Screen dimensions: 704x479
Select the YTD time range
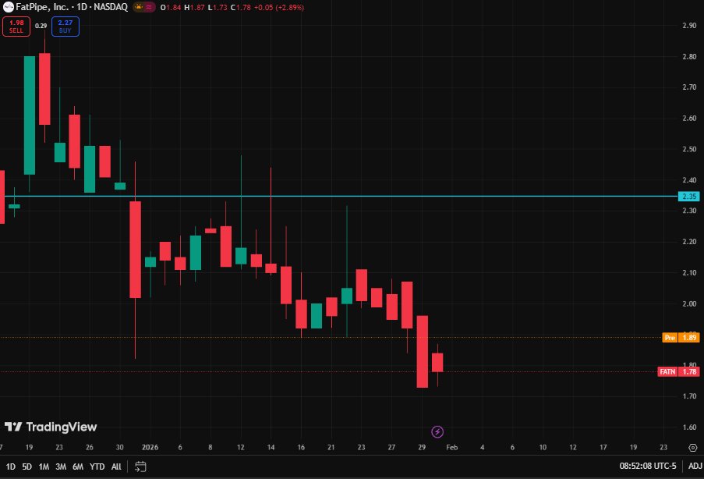[x=97, y=467]
